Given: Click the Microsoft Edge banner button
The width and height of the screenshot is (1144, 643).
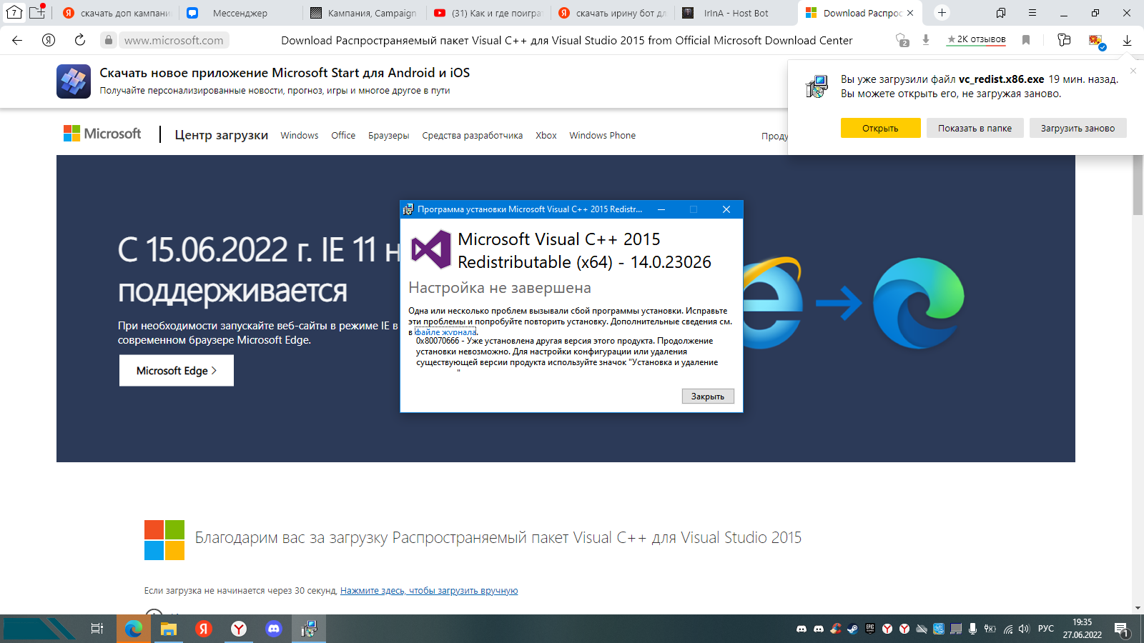Looking at the screenshot, I should point(177,370).
